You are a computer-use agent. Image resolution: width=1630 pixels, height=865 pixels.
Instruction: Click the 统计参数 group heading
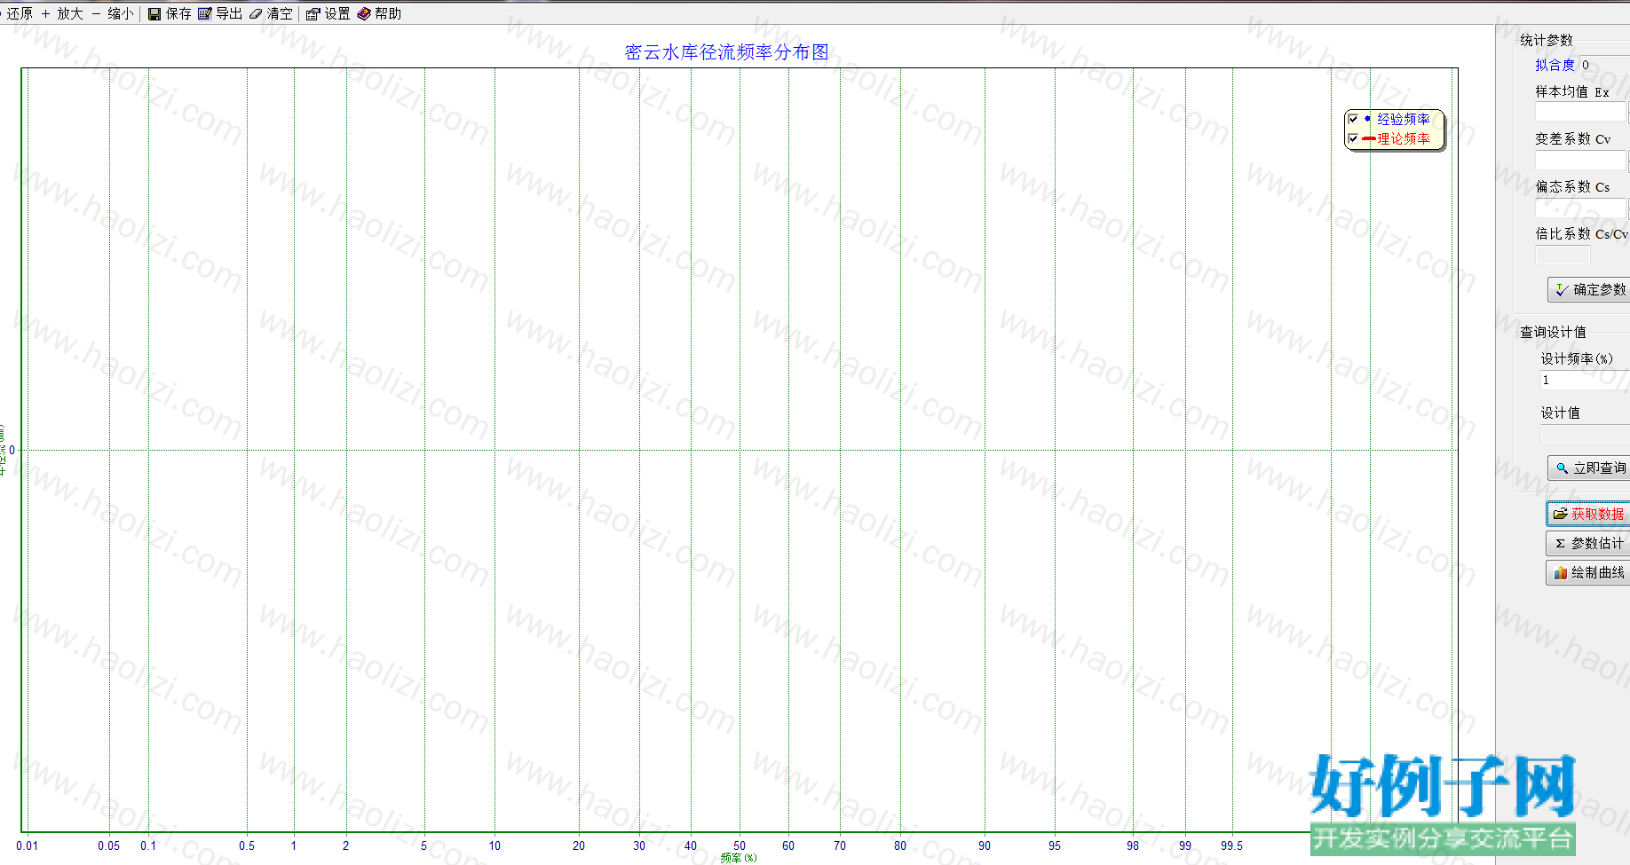(1546, 40)
